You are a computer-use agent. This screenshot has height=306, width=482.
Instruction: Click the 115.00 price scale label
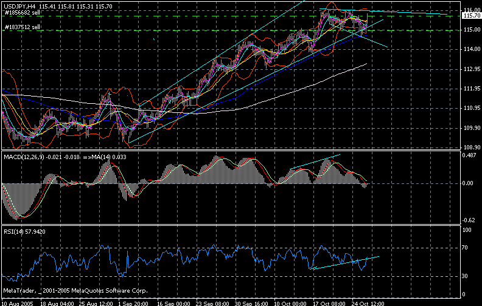click(472, 29)
